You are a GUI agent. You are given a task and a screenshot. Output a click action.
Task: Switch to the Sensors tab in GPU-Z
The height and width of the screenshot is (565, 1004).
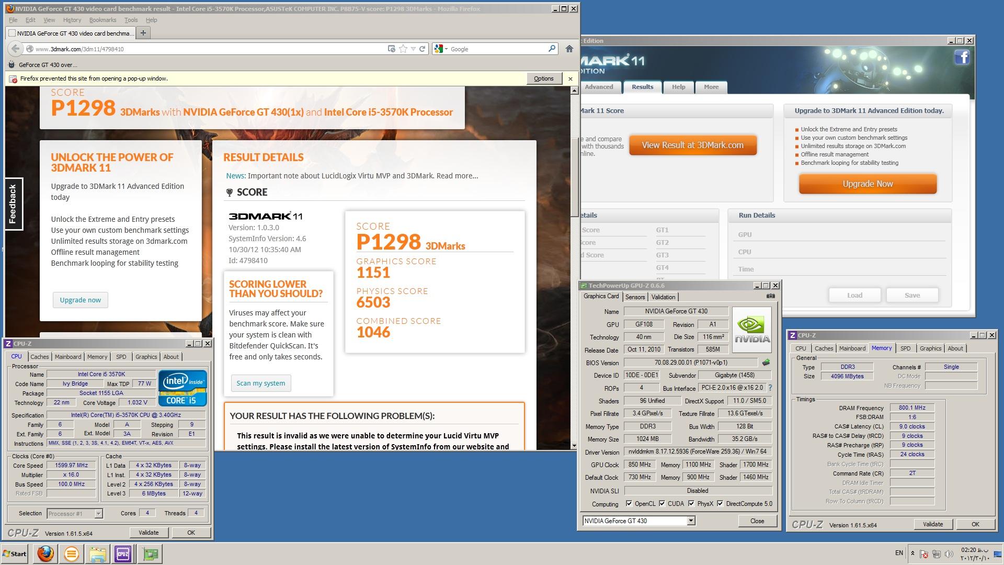click(x=635, y=297)
